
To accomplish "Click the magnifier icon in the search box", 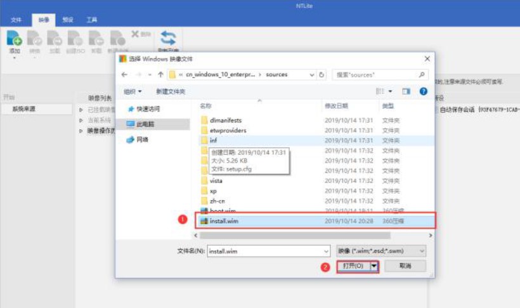I will pos(422,75).
